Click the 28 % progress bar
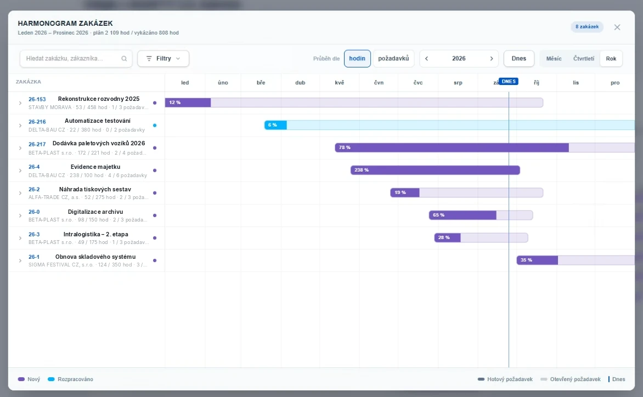 (481, 237)
